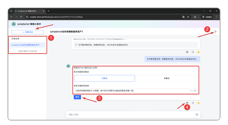Like the first answer with thumbs-up
This screenshot has width=228, height=125.
[199, 52]
